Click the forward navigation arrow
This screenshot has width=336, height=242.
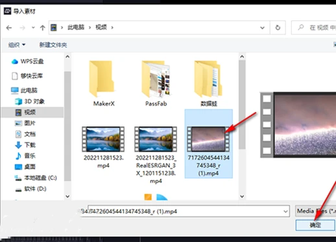(22, 28)
